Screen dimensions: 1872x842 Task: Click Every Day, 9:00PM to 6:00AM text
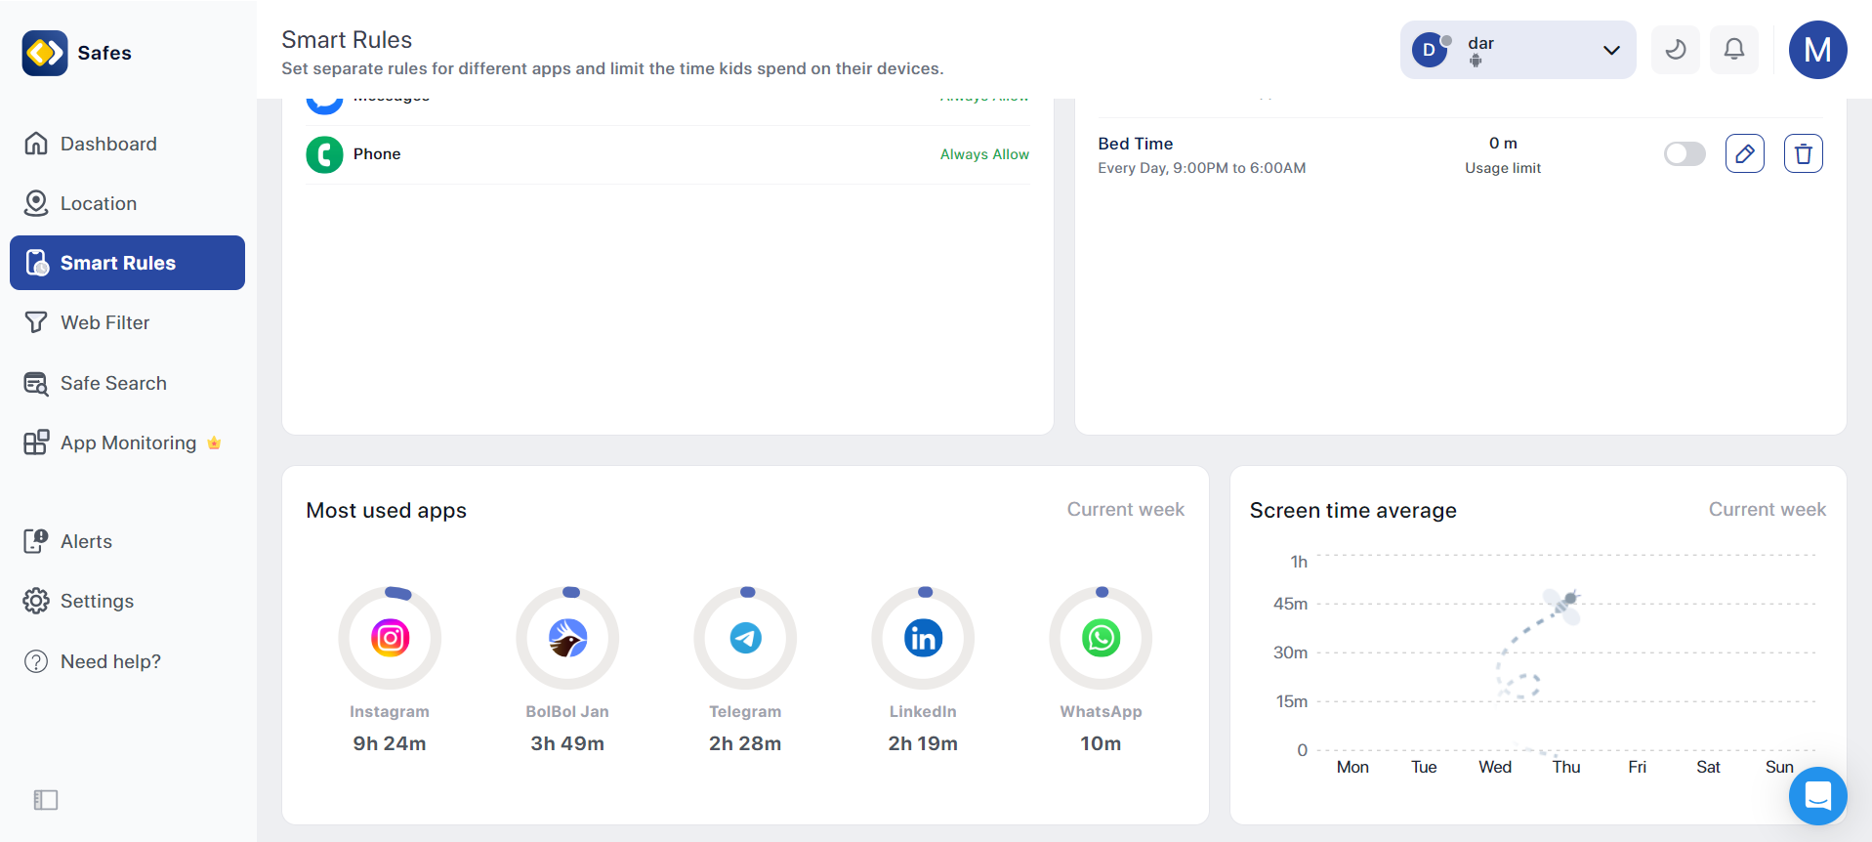(1201, 168)
